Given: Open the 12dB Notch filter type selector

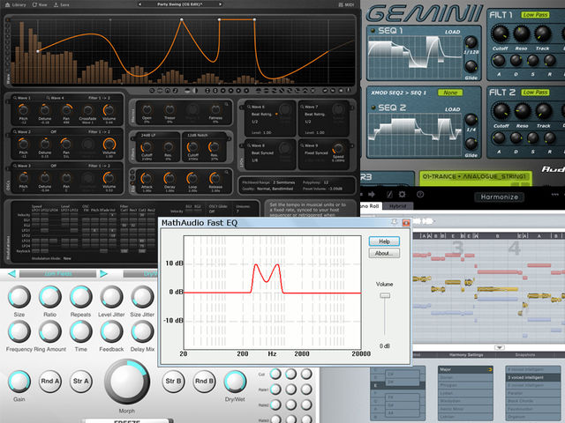Looking at the screenshot, I should pos(197,135).
